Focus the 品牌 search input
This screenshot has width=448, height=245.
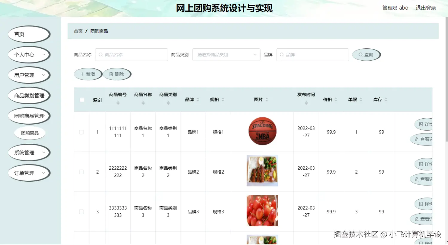(313, 55)
